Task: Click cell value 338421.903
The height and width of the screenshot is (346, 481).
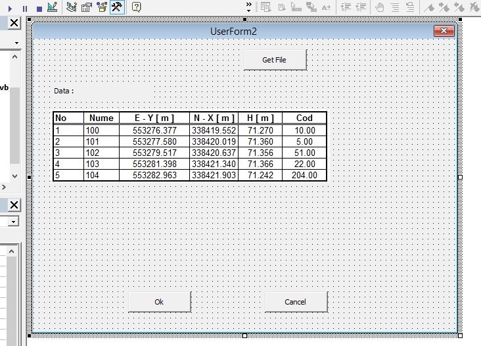Action: point(214,176)
